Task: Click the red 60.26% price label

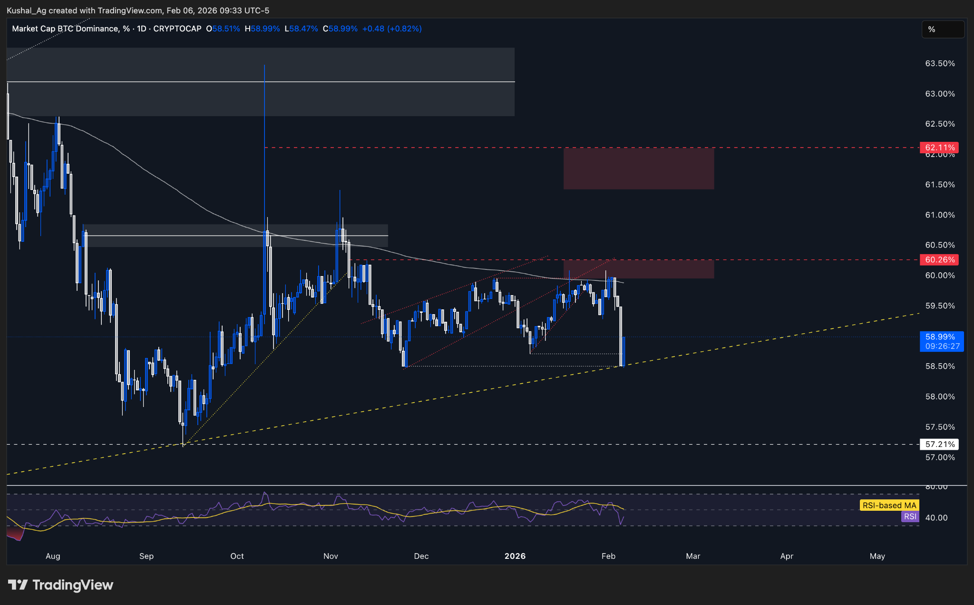Action: [x=939, y=260]
